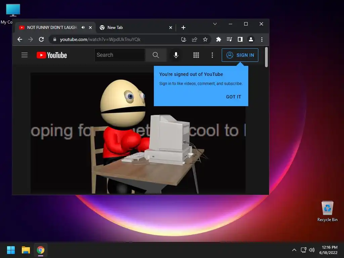
Task: Show hidden icons in system tray
Action: (x=294, y=250)
